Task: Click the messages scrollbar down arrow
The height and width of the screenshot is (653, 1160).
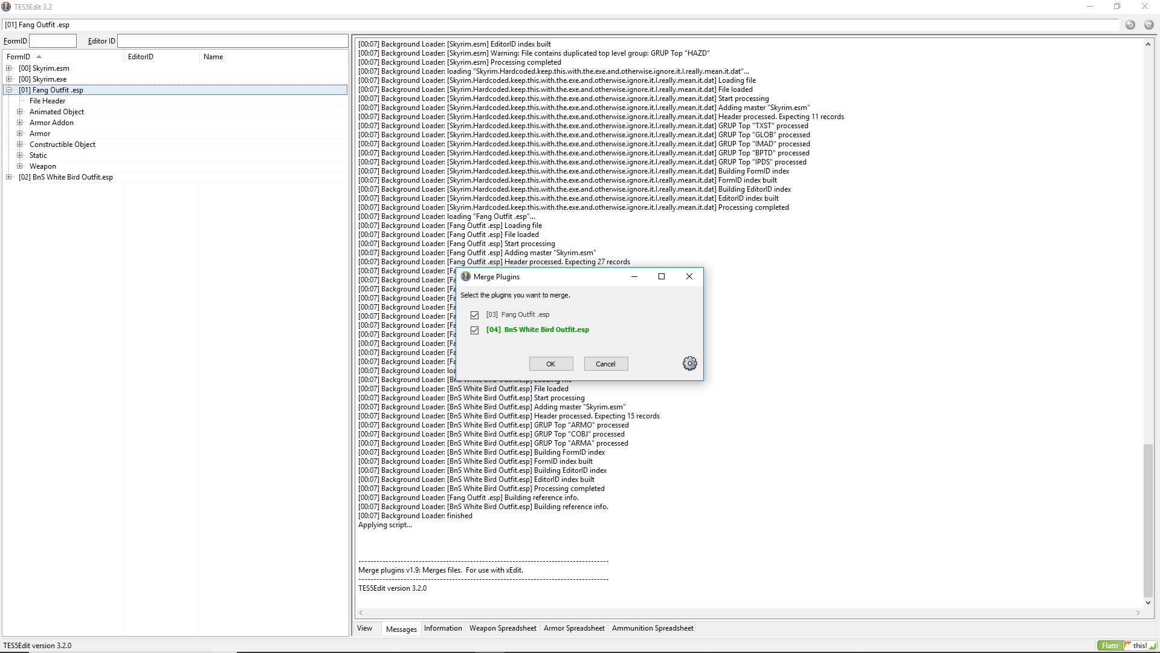Action: tap(1148, 603)
